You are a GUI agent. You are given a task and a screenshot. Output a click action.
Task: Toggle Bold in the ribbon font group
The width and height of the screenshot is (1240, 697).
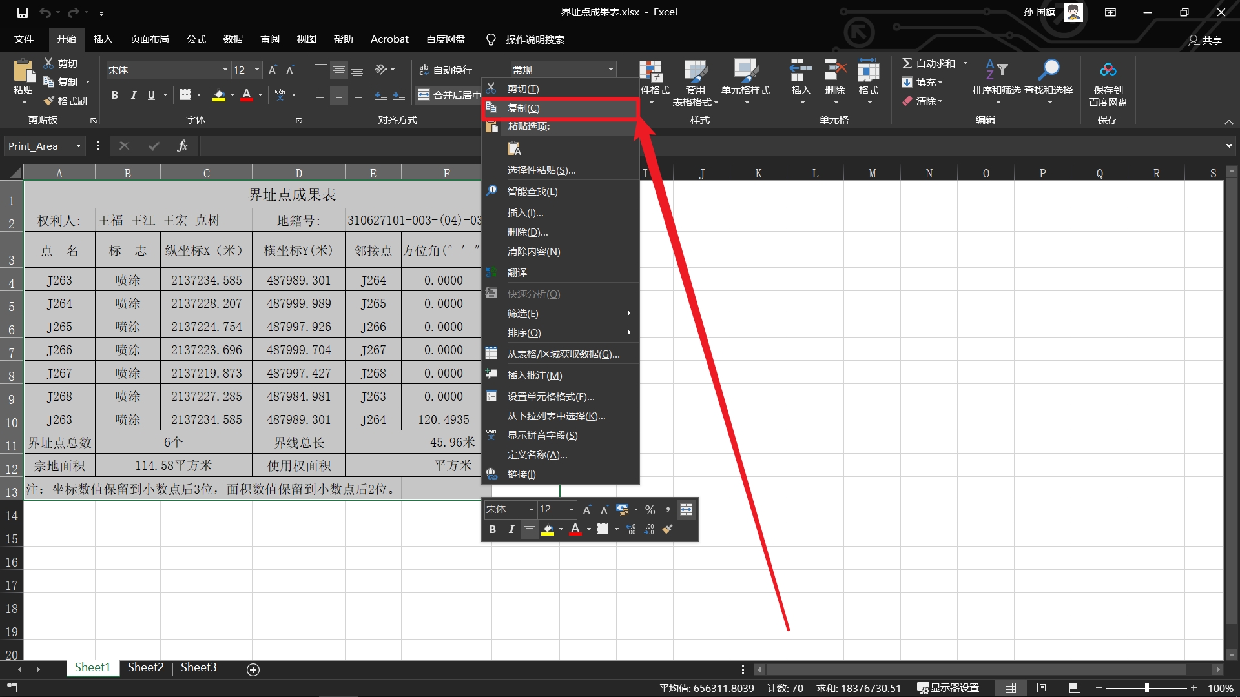coord(114,95)
